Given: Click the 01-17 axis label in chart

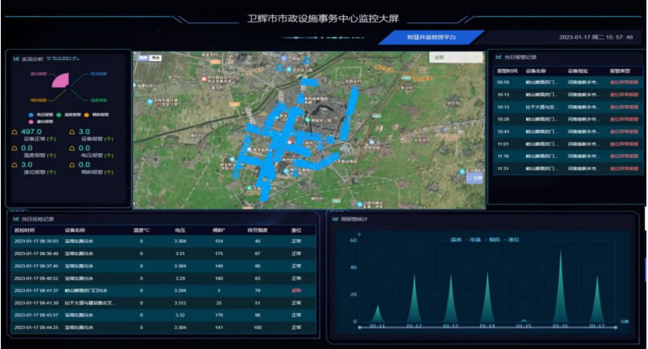Looking at the screenshot, I should [x=597, y=327].
